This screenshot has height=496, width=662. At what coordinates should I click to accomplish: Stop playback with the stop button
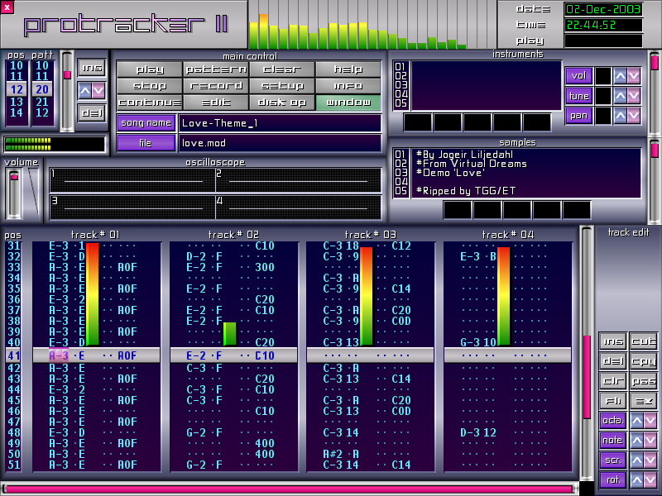pyautogui.click(x=150, y=86)
